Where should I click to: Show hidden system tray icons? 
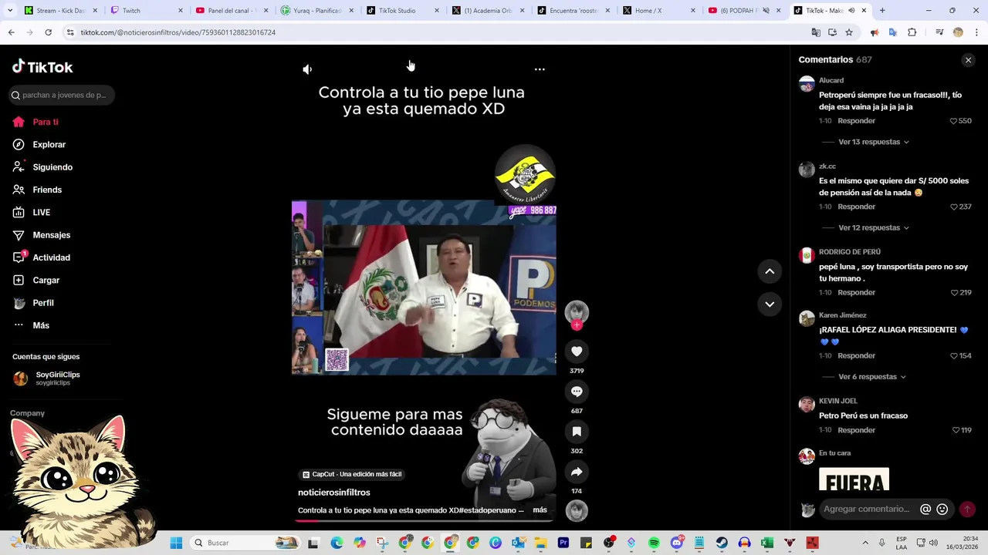coord(864,543)
